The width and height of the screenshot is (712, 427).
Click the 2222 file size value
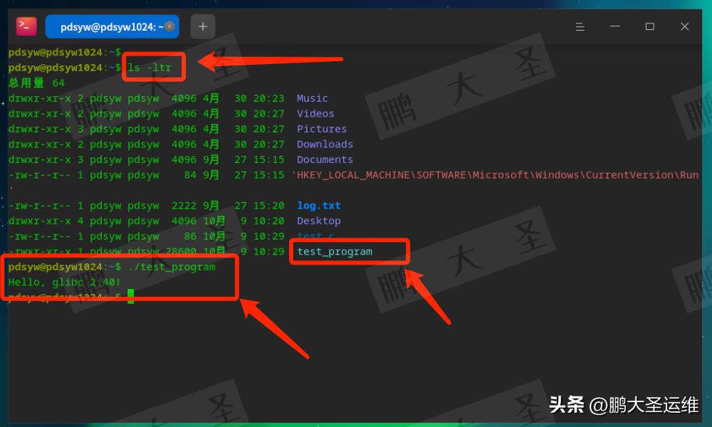click(184, 206)
